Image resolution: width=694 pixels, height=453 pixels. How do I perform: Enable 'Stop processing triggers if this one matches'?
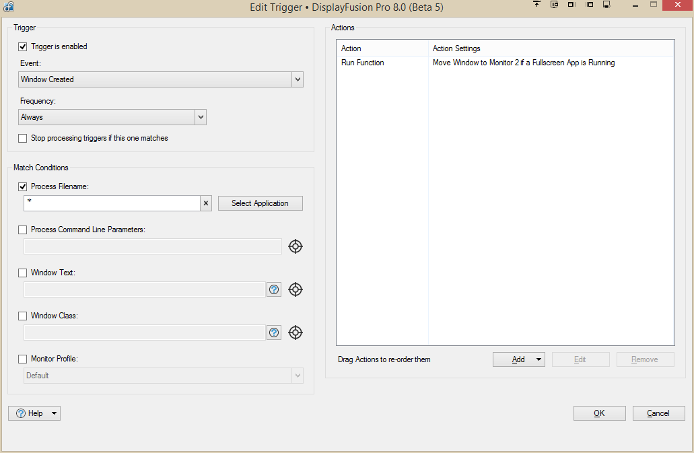tap(23, 139)
